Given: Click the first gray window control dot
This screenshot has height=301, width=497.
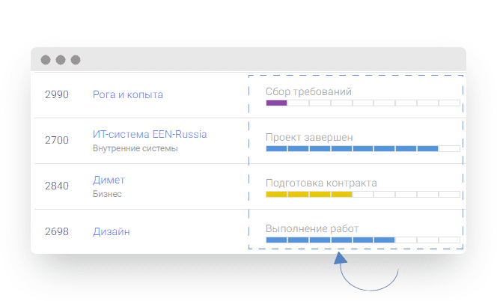Looking at the screenshot, I should coord(46,60).
